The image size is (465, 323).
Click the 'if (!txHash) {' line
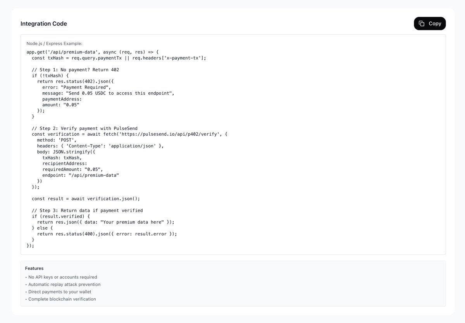(x=50, y=76)
